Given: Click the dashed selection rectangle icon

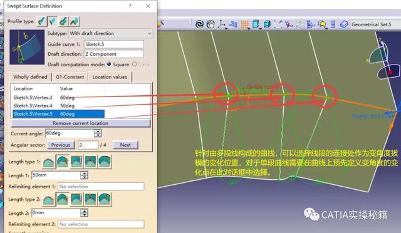Looking at the screenshot, I should 278,24.
